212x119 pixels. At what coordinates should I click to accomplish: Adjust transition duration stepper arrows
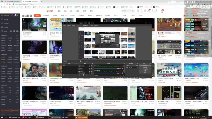click(x=137, y=67)
